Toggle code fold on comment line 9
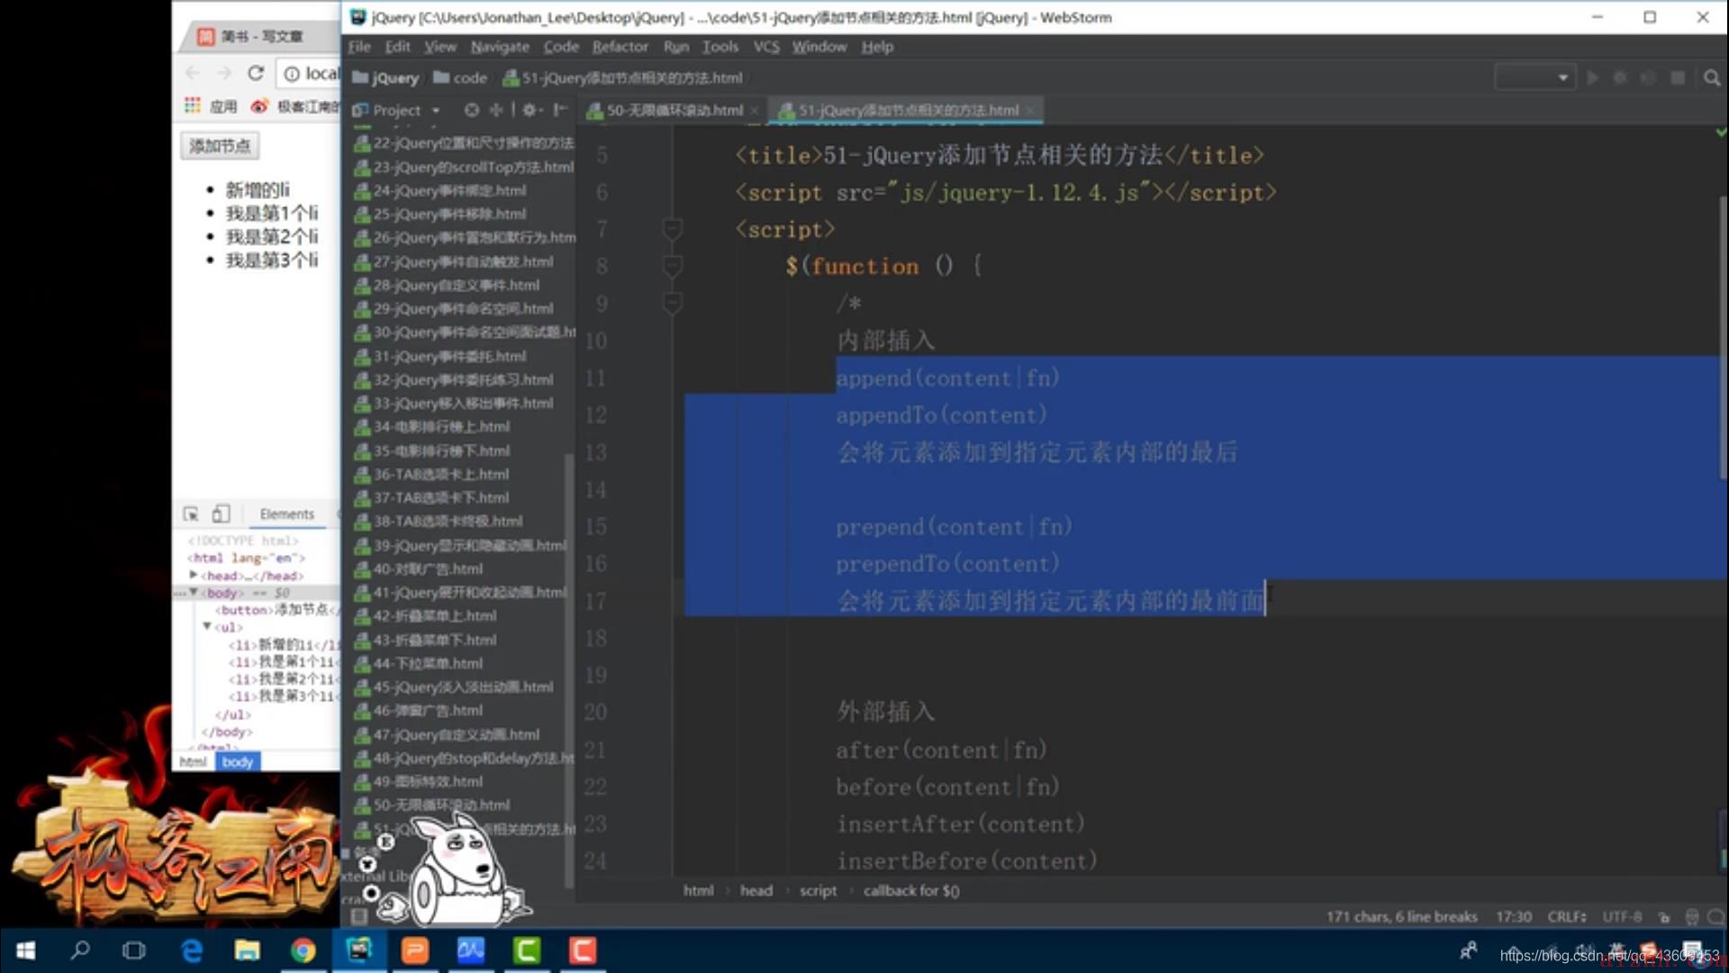Image resolution: width=1729 pixels, height=973 pixels. pos(673,303)
